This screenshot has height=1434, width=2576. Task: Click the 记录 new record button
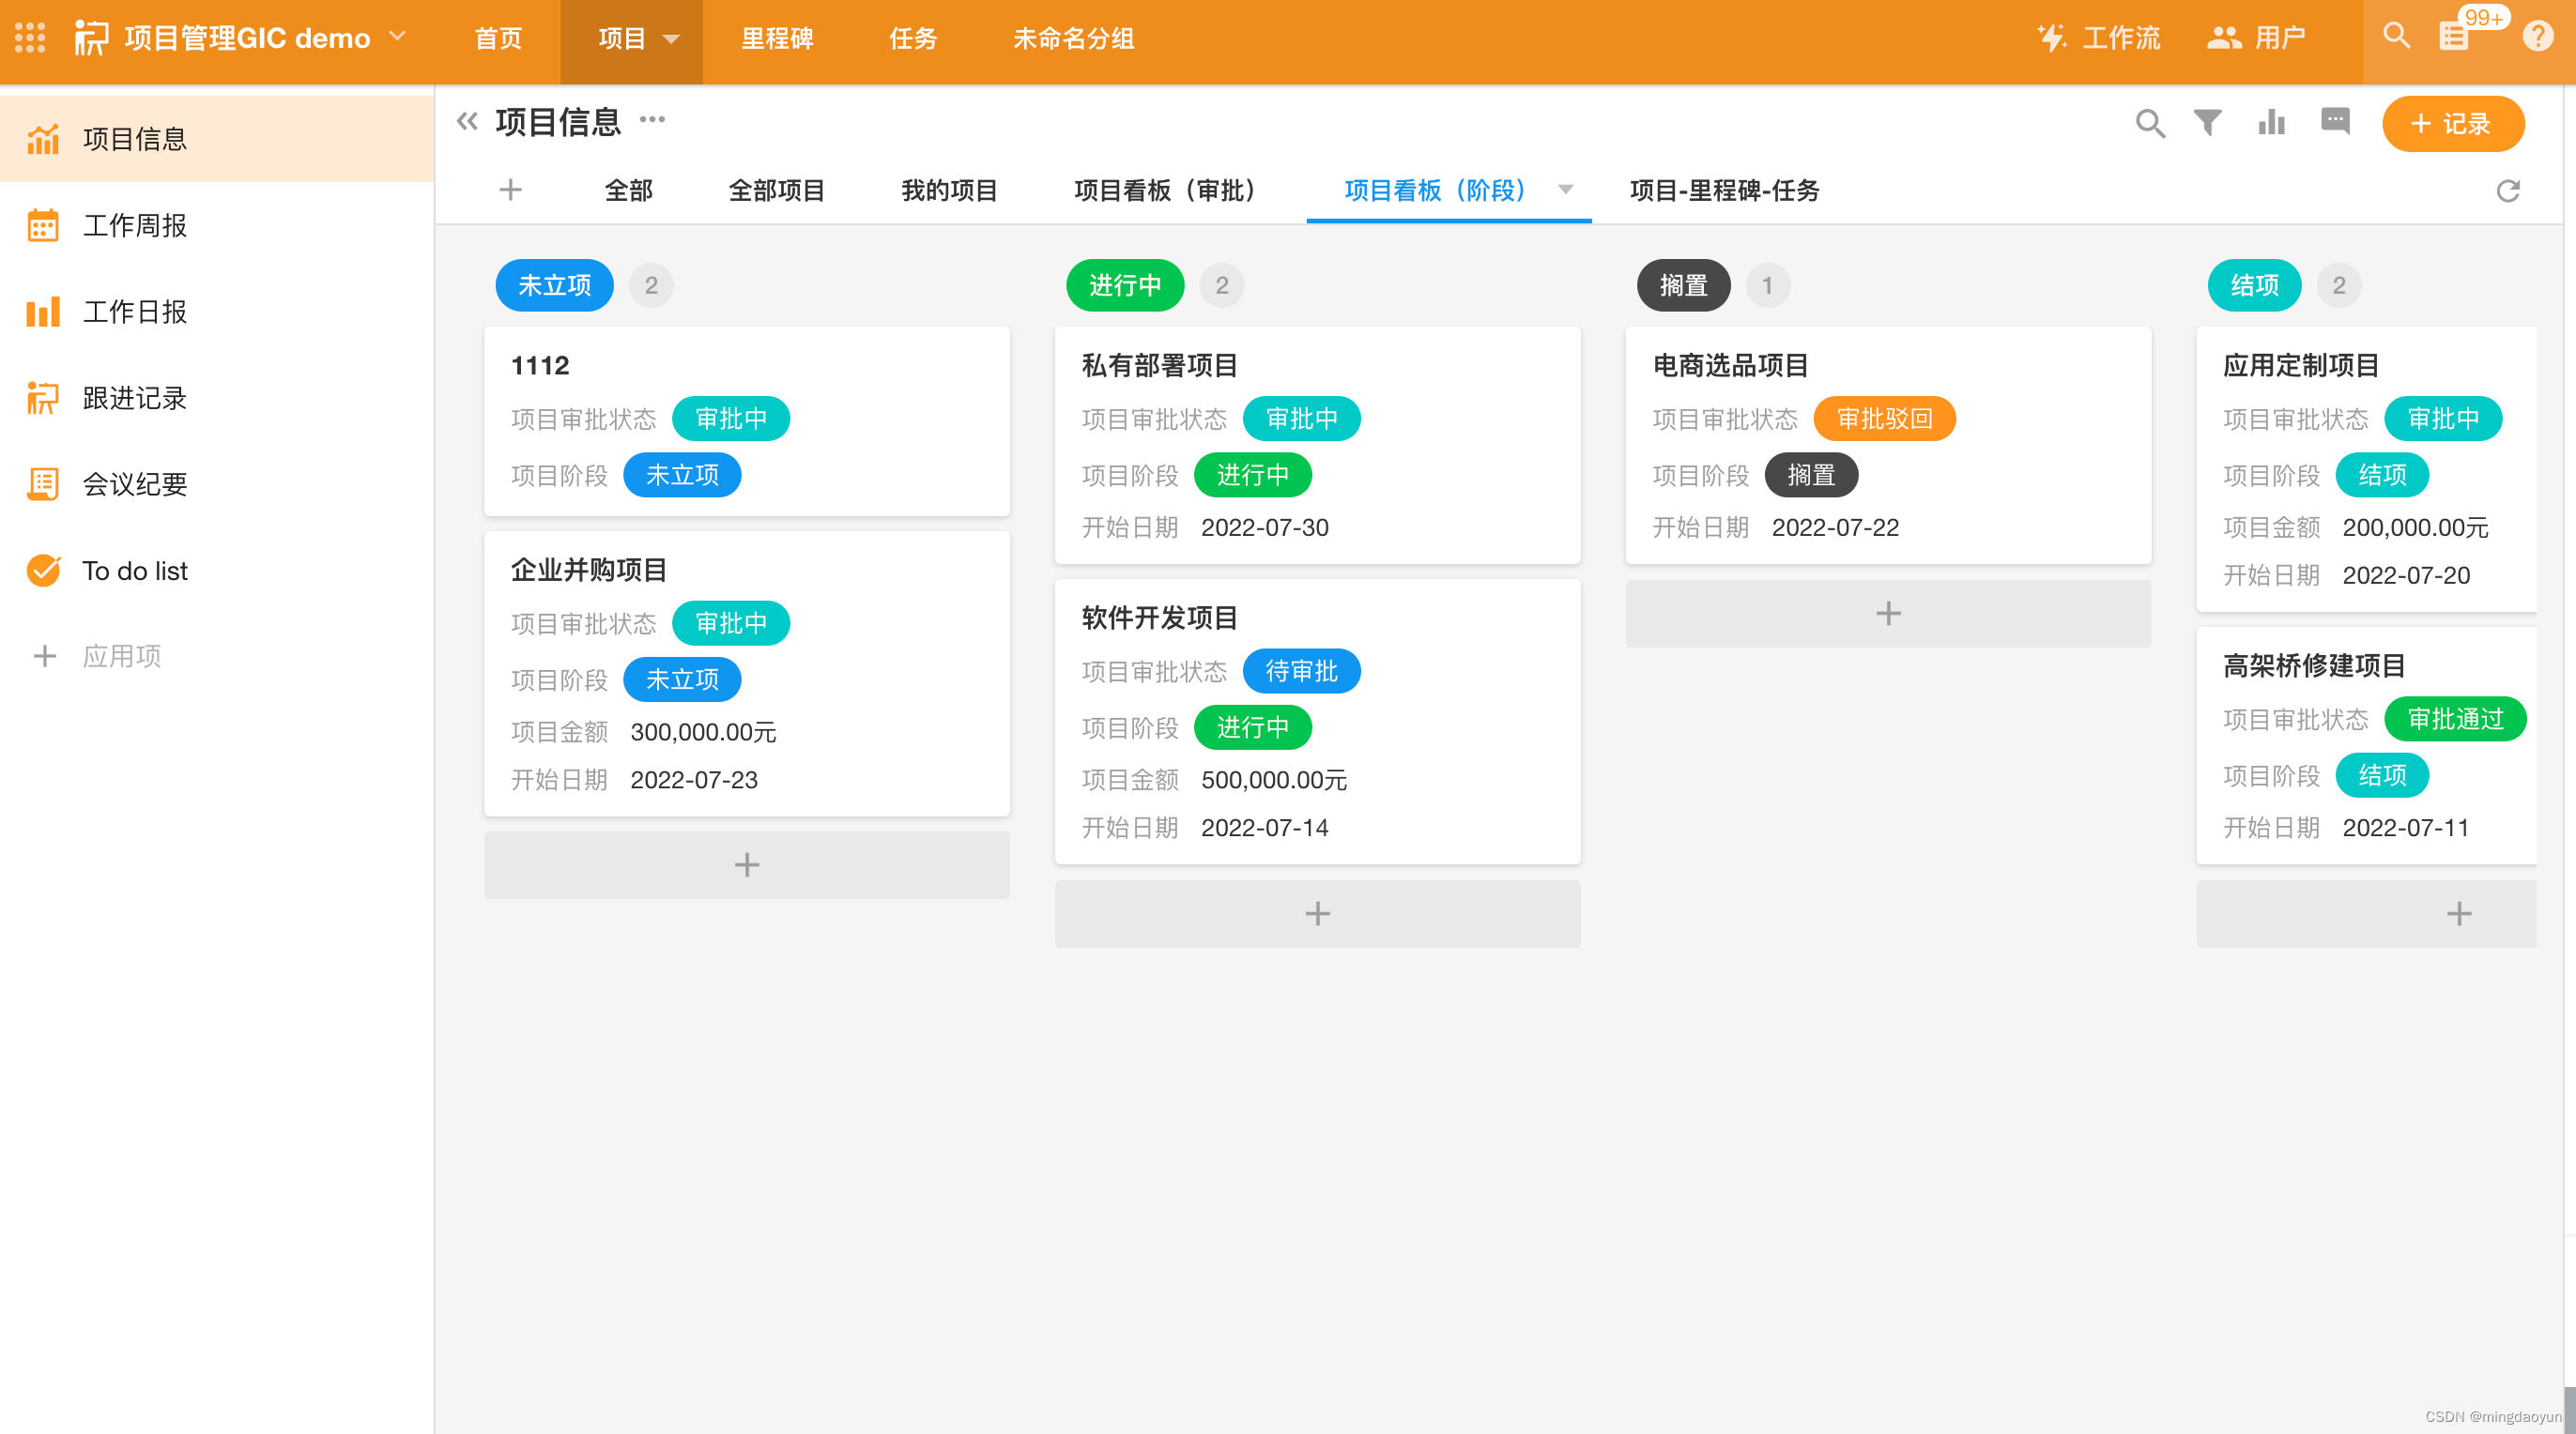[2453, 123]
